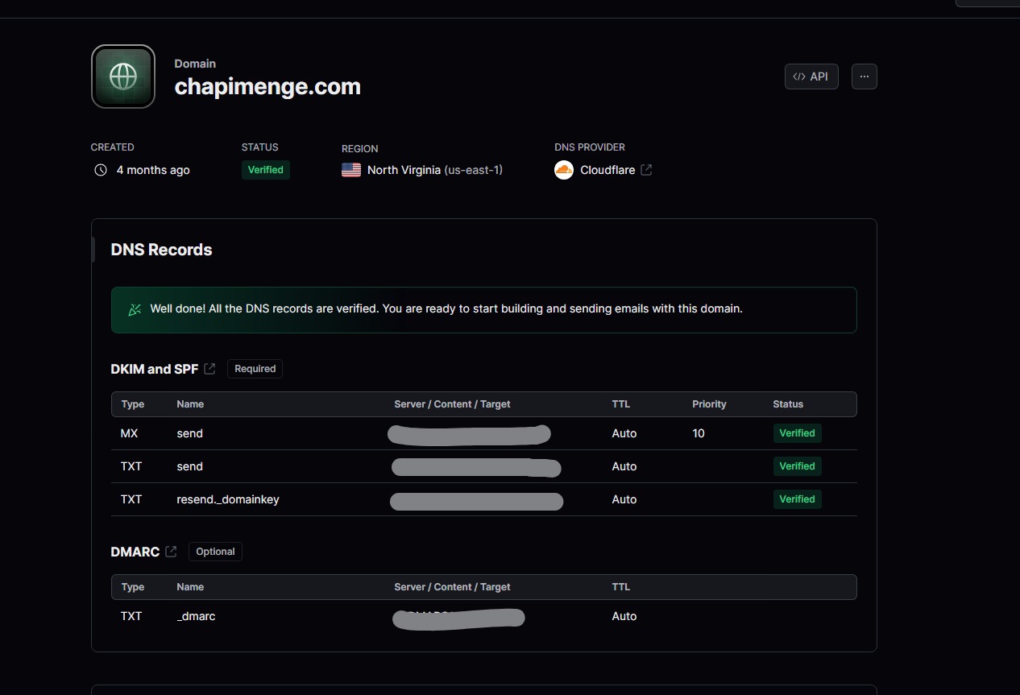Click the Verified badge on the MX send record
Viewport: 1020px width, 695px height.
pyautogui.click(x=797, y=432)
